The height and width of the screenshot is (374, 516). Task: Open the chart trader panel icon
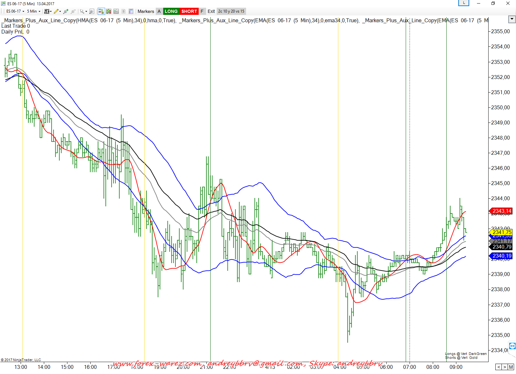click(101, 11)
